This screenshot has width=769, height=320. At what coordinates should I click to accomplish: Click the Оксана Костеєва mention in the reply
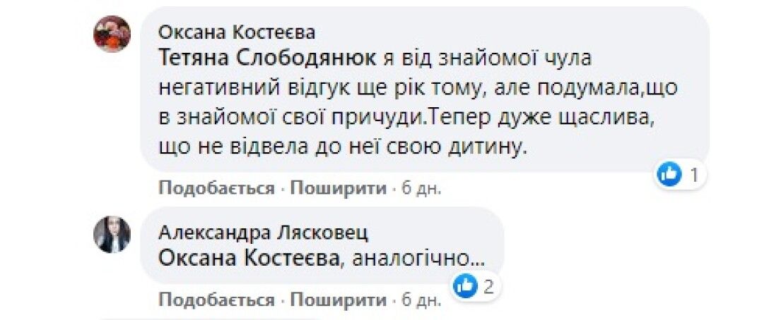tap(249, 258)
